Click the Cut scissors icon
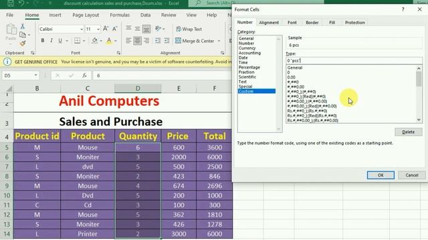This screenshot has width=428, height=240. 23,26
